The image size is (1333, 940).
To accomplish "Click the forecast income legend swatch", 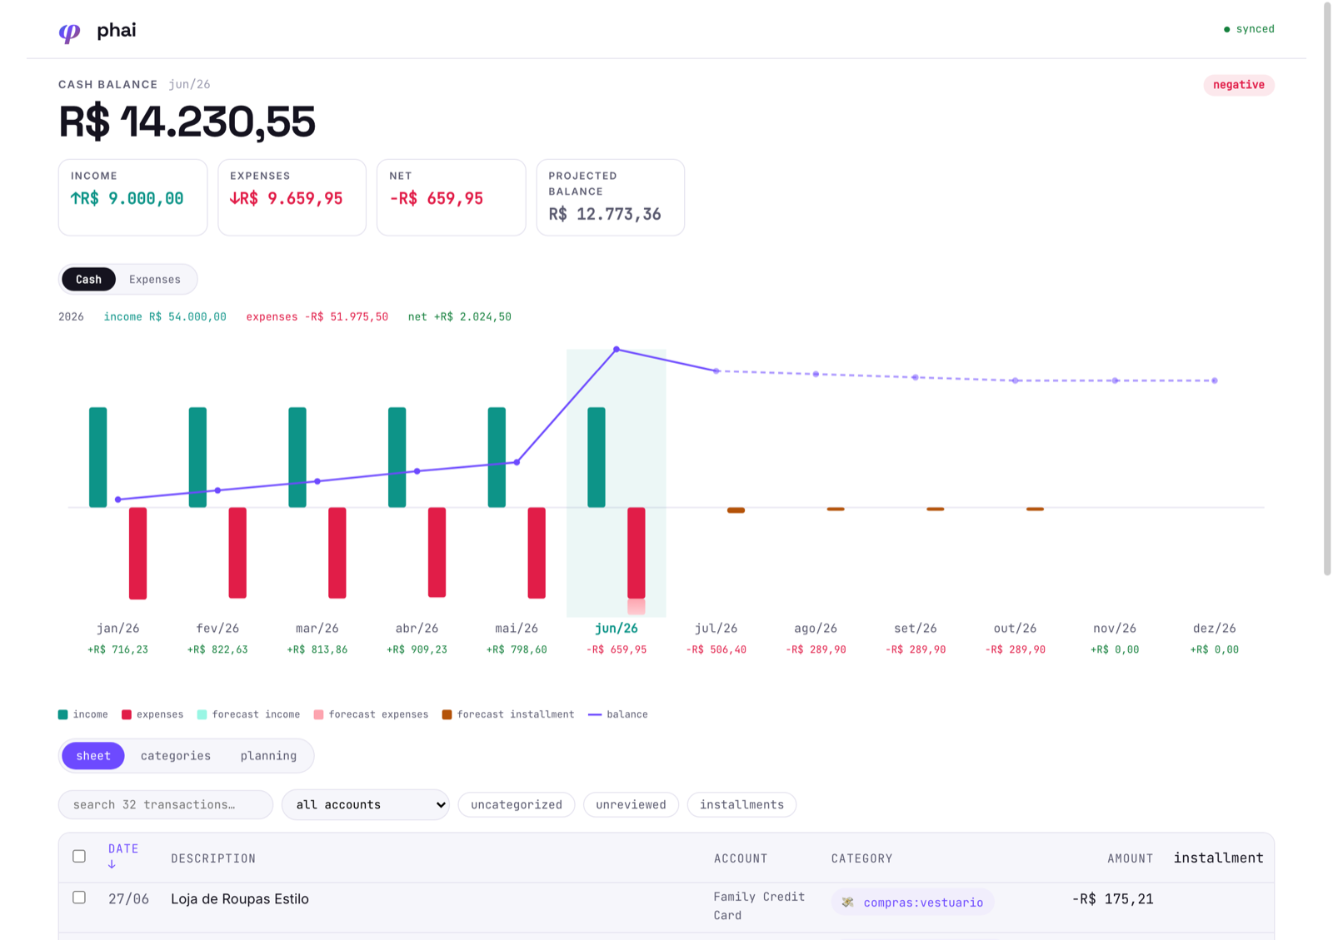I will pyautogui.click(x=202, y=714).
